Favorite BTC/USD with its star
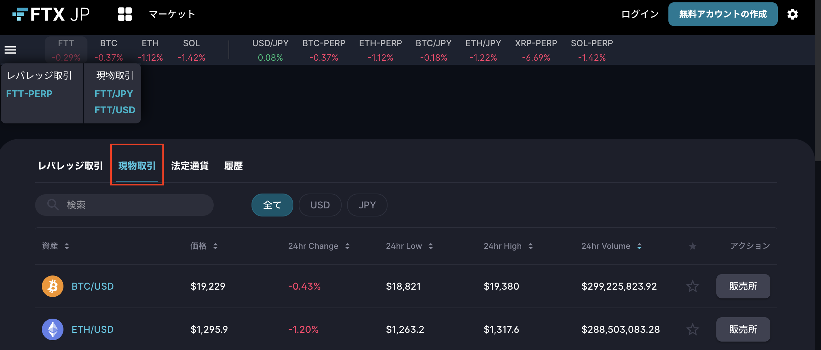 pos(692,286)
